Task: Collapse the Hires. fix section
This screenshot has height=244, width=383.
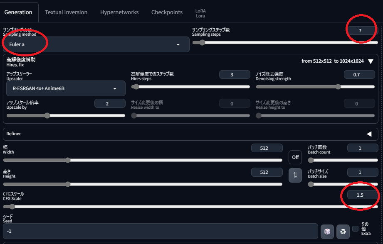Action: pos(371,61)
